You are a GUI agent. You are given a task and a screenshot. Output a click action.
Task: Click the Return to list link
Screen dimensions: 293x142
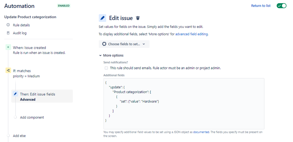261,6
